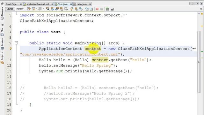
Task: Click 'main' method name
Action: [x=80, y=43]
